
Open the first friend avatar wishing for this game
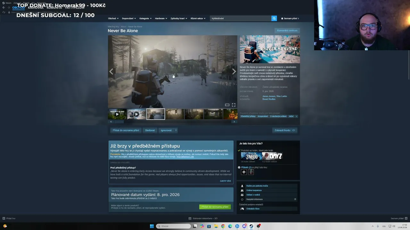244,172
